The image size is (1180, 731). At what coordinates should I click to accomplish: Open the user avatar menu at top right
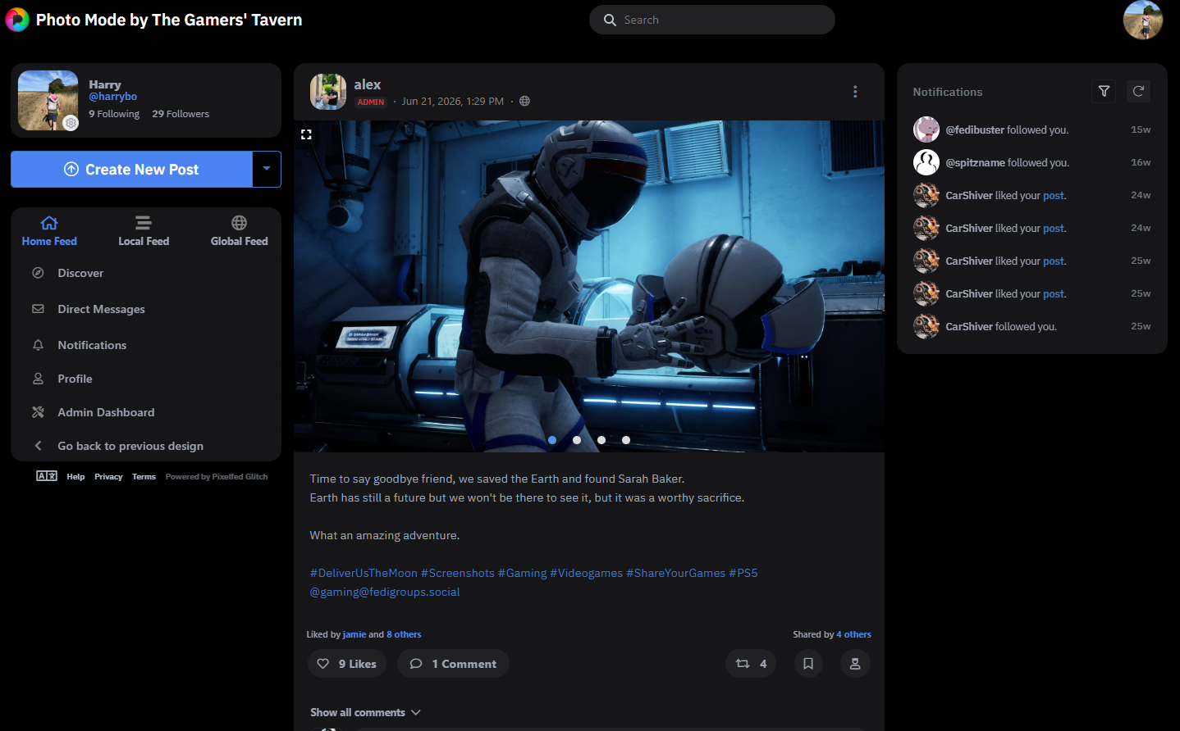[x=1143, y=20]
